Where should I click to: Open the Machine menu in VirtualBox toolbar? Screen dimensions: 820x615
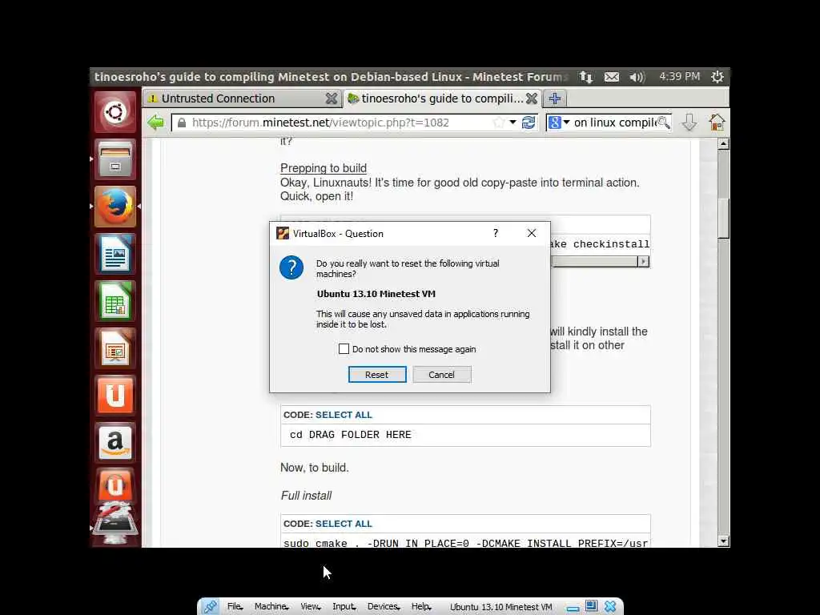[271, 607]
